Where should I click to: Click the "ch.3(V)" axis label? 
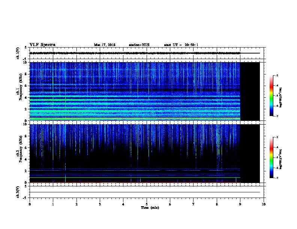tap(18, 192)
